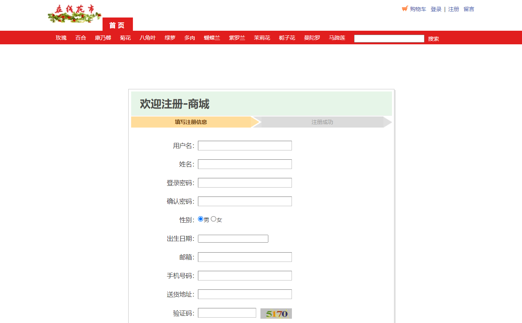Open the 留言 message link
Viewport: 522px width, 323px height.
coord(469,9)
